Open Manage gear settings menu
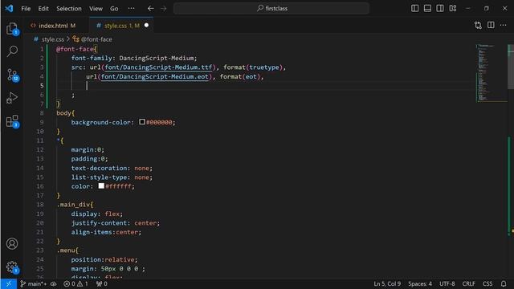The image size is (514, 289). pyautogui.click(x=12, y=267)
